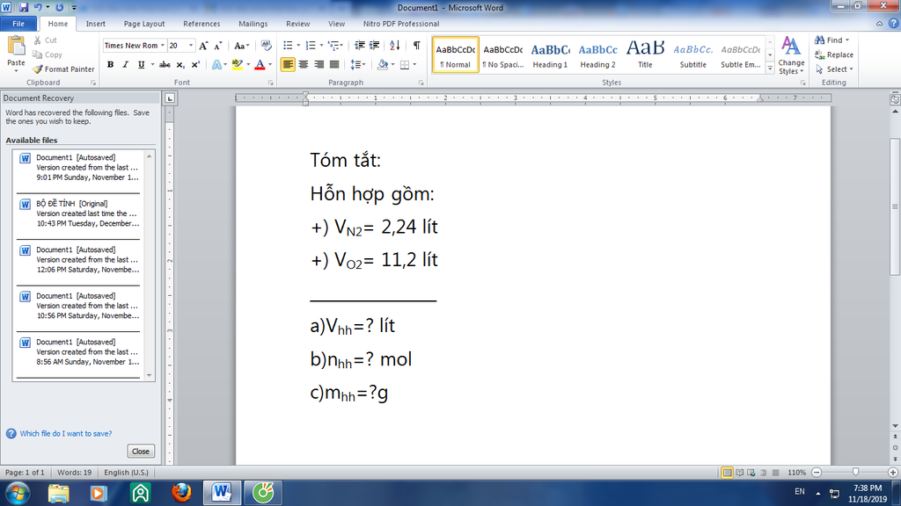The height and width of the screenshot is (506, 901).
Task: Click the Undo arrow icon
Action: [38, 7]
